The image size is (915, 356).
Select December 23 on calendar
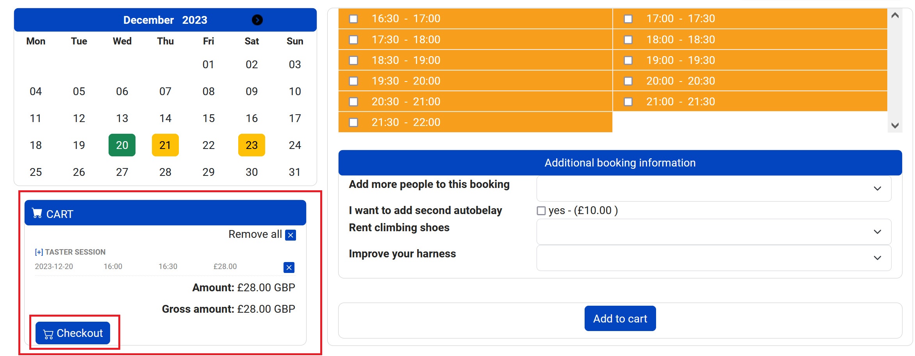[x=251, y=145]
